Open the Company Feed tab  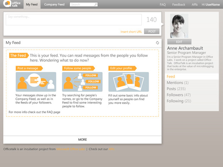click(x=54, y=4)
